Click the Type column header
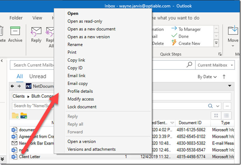Screen dimensions: 241x165 pos(225,123)
